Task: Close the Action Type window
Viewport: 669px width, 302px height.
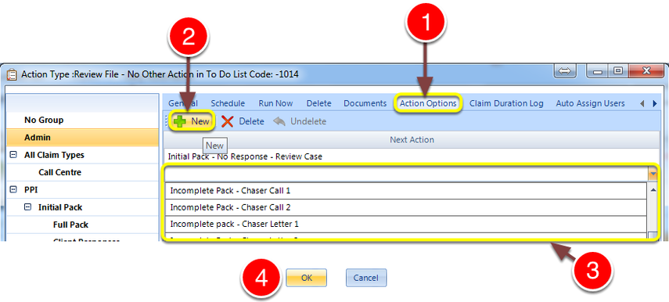Action: (x=646, y=71)
